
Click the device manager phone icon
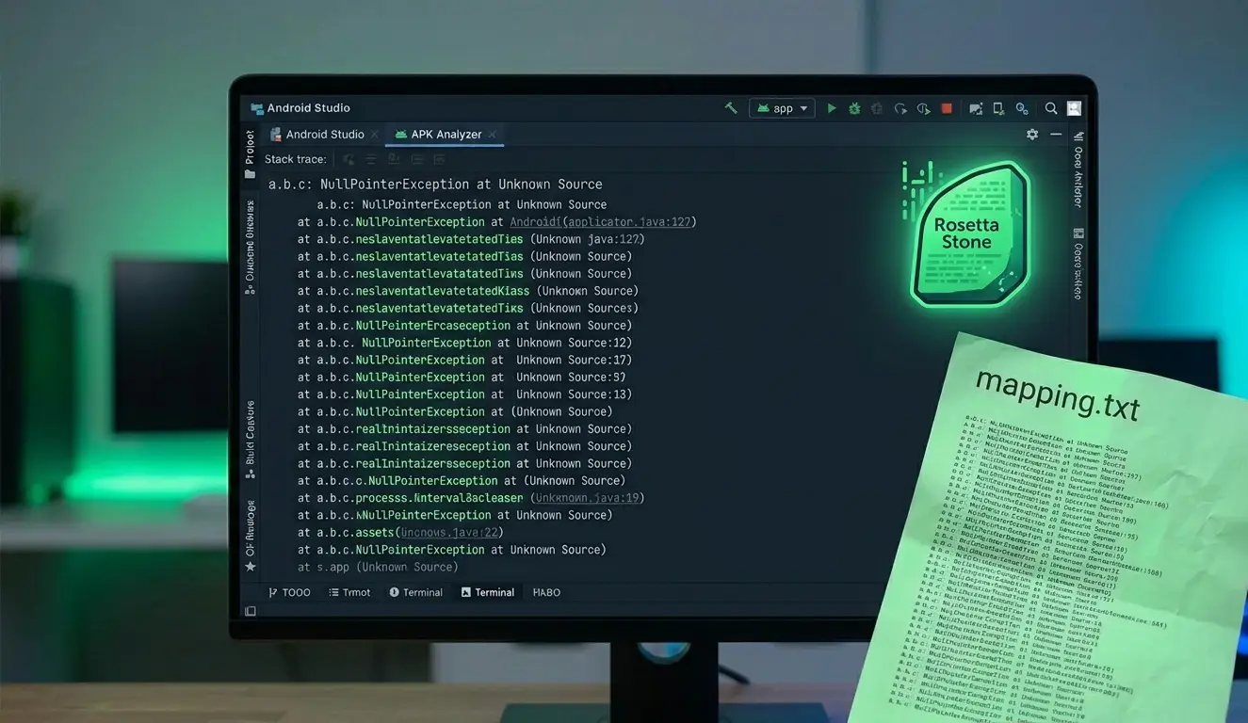[x=998, y=108]
